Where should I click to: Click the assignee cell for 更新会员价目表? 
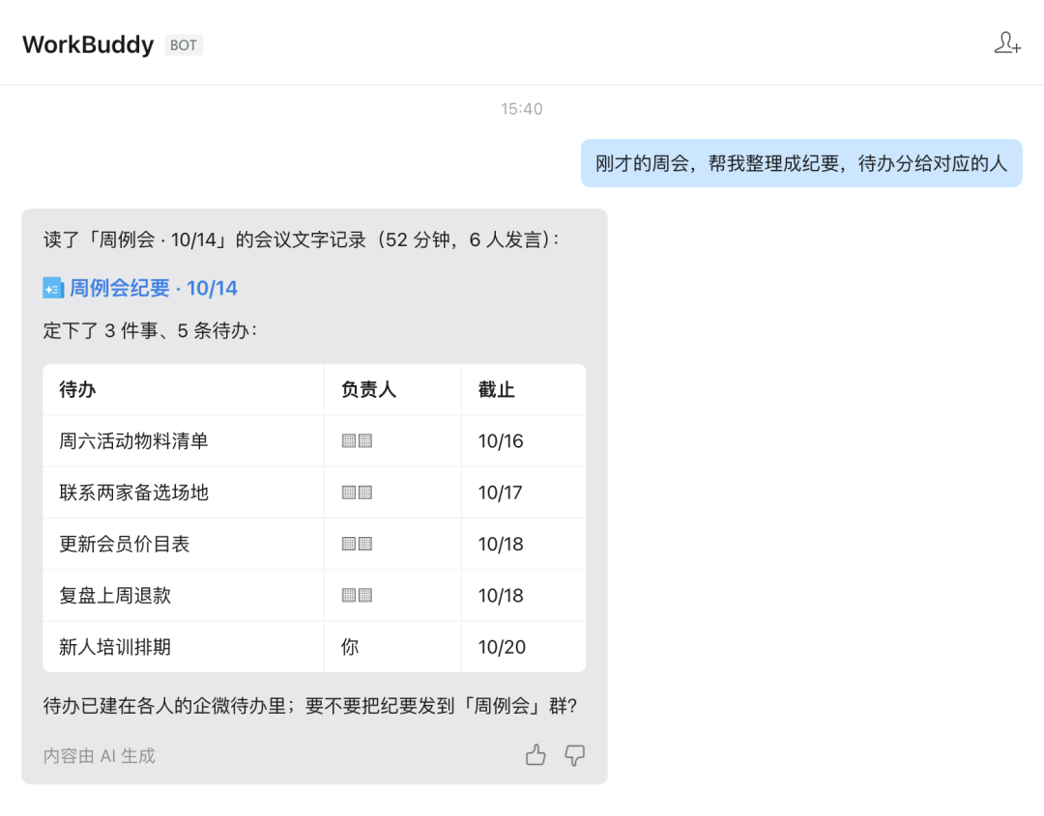392,544
